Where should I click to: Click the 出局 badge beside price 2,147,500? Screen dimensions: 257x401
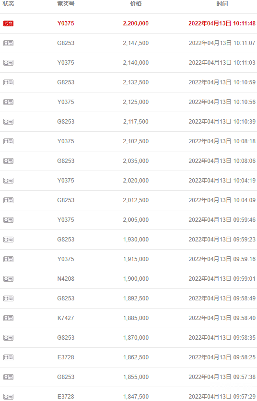(x=8, y=43)
